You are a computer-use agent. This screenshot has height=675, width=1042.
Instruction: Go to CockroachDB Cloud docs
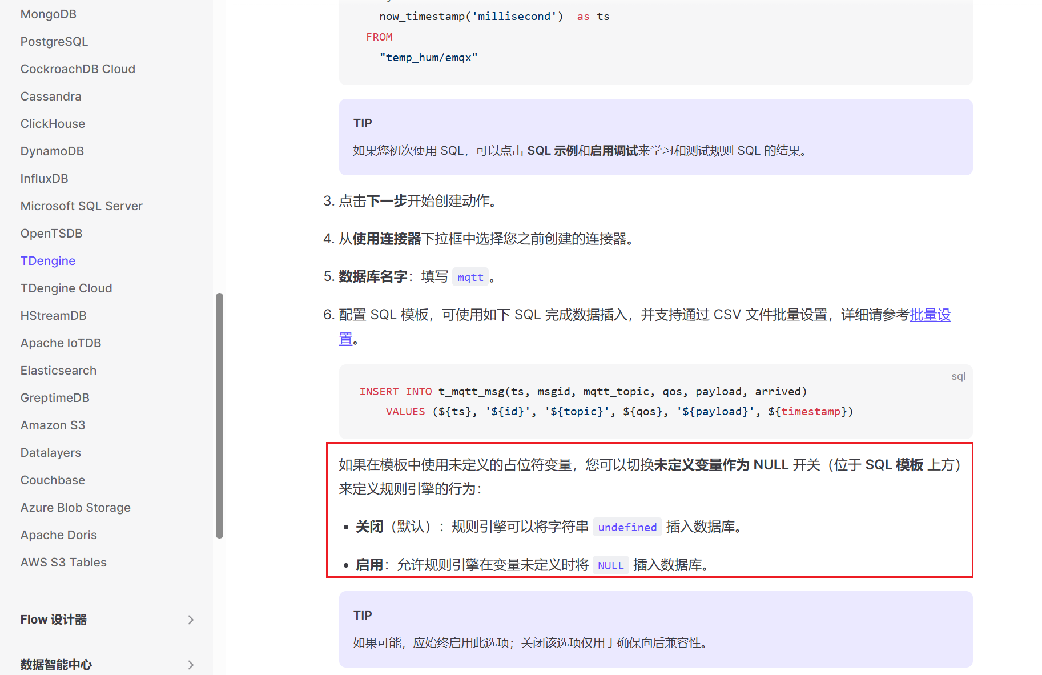pyautogui.click(x=78, y=69)
